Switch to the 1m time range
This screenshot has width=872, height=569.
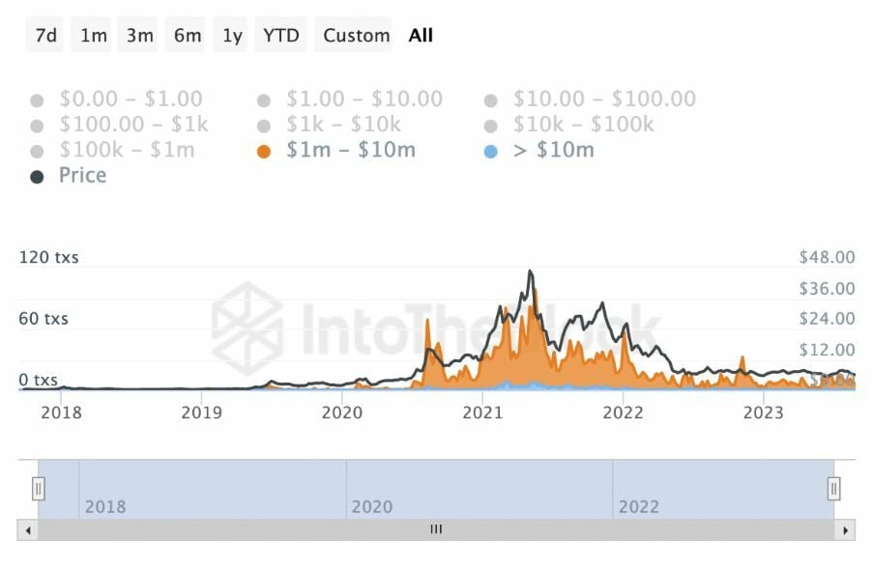[94, 36]
